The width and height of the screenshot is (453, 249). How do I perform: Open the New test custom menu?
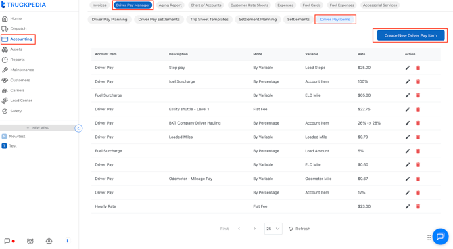(x=14, y=137)
